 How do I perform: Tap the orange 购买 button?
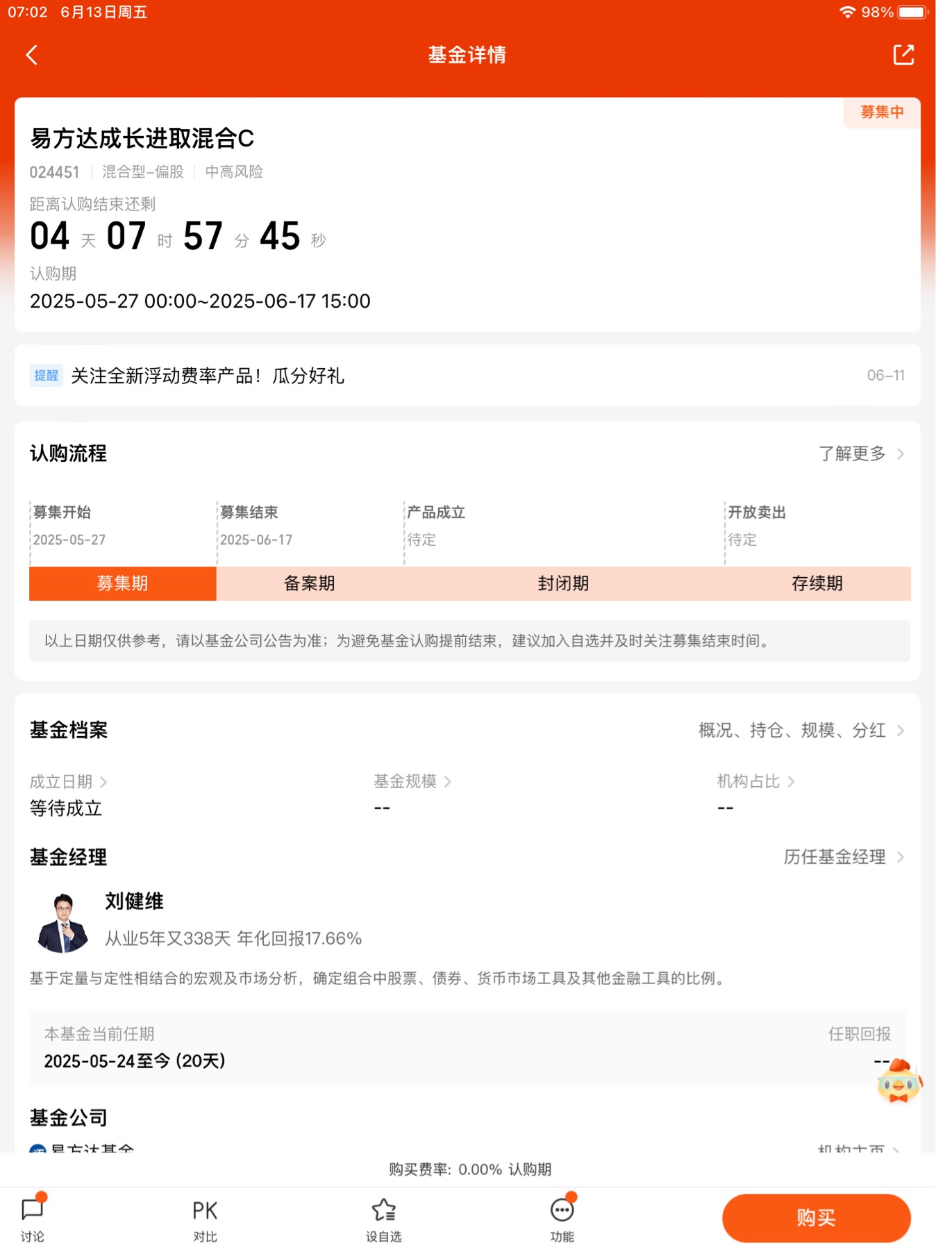point(817,1218)
